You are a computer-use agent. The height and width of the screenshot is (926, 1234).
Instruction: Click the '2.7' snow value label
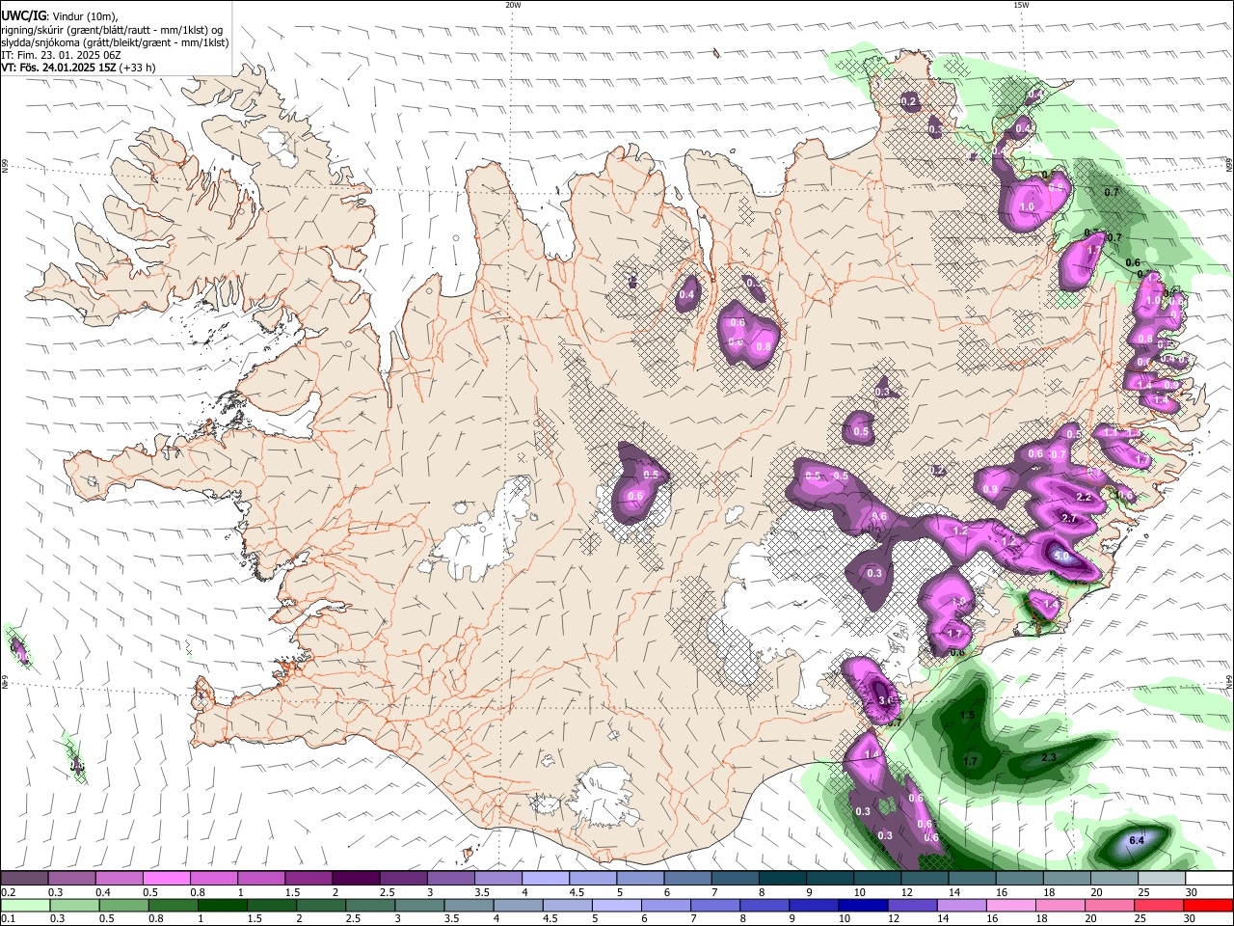coord(1069,519)
